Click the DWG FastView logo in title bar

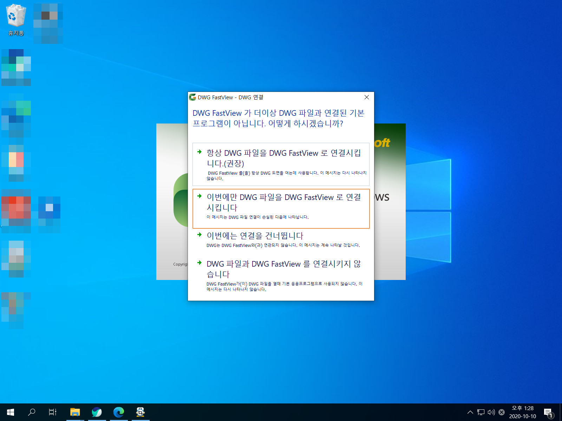[x=192, y=97]
